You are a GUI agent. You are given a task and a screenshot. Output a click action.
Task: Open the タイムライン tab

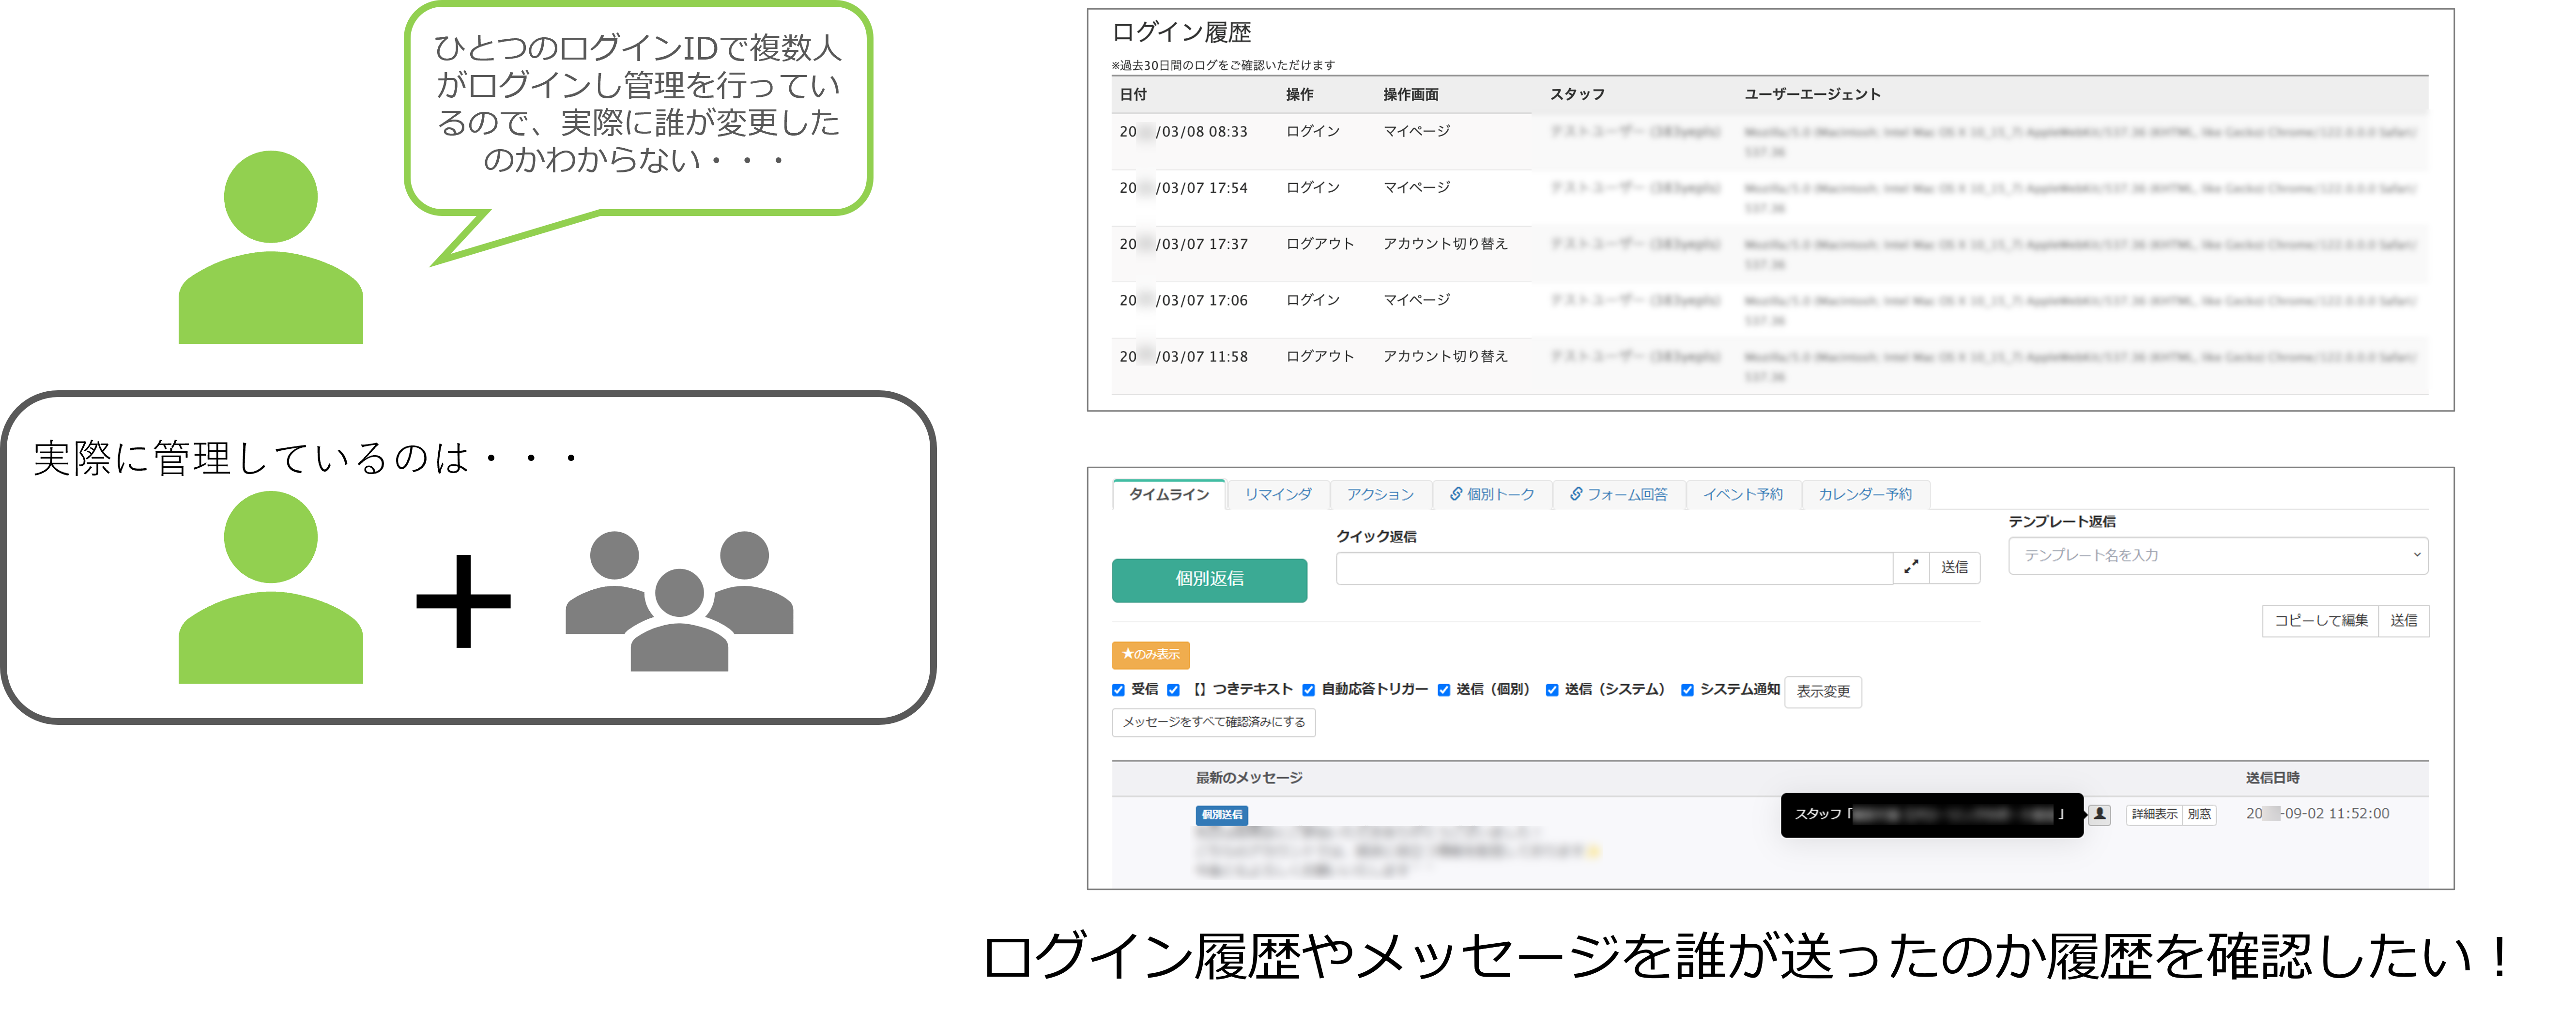pos(1168,494)
